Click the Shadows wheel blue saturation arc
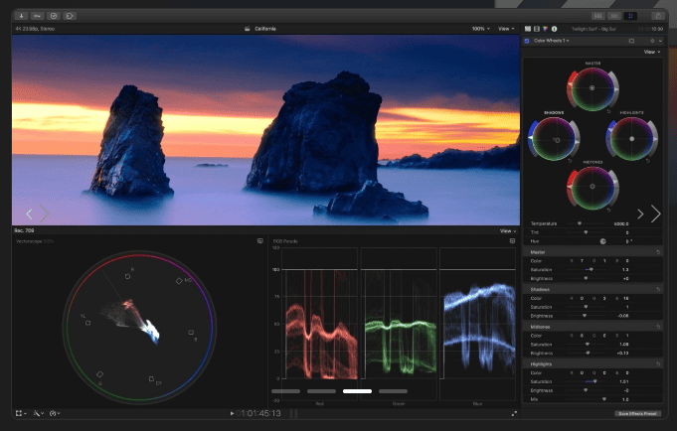Image resolution: width=677 pixels, height=431 pixels. pos(532,138)
